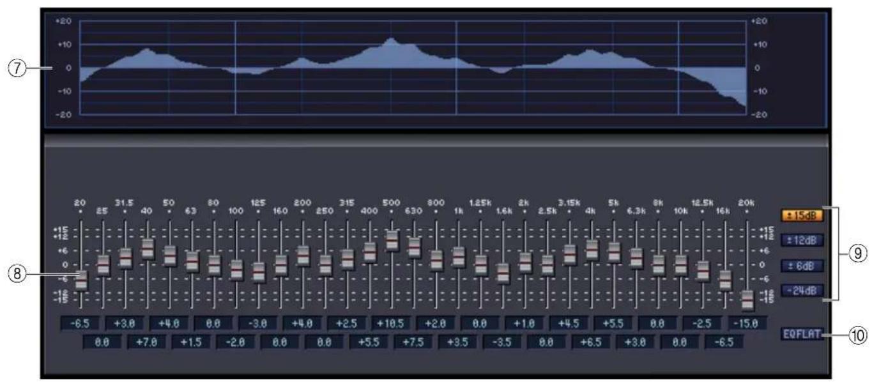Screen dimensions: 872x382
Task: Click the +4.5 gain value box
Action: (x=569, y=323)
